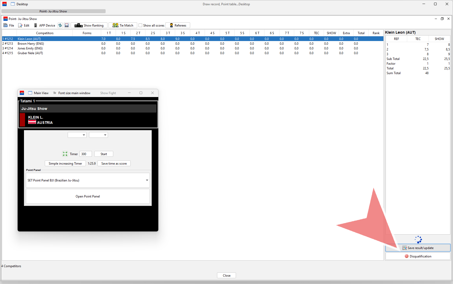
Task: Click the refresh icon in the toolbar
Action: pyautogui.click(x=60, y=25)
